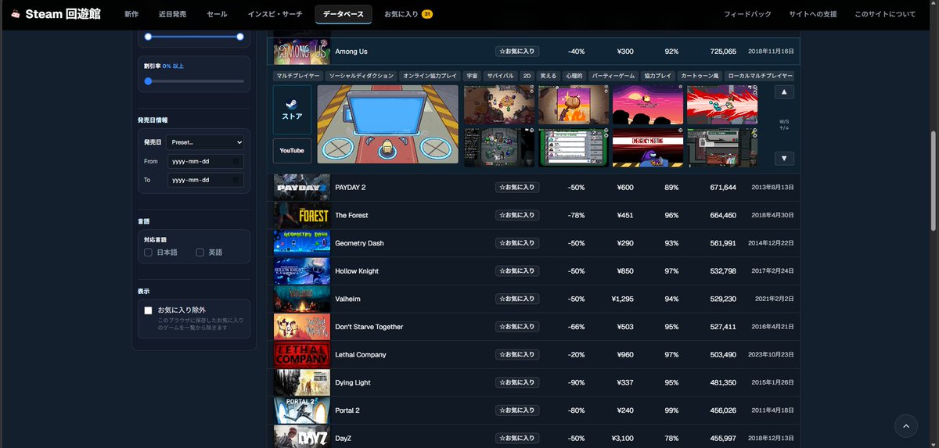Click the scroll-to-top round button
Image resolution: width=939 pixels, height=448 pixels.
906,426
